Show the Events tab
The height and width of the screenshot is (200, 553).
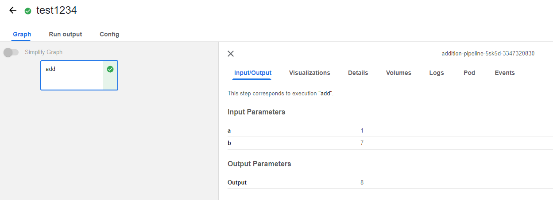[x=505, y=73]
